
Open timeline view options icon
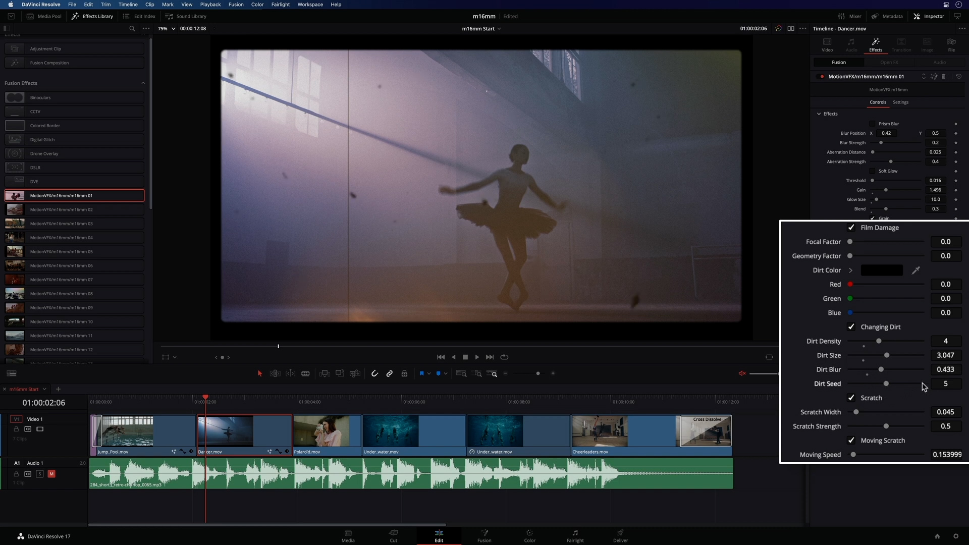(x=12, y=373)
